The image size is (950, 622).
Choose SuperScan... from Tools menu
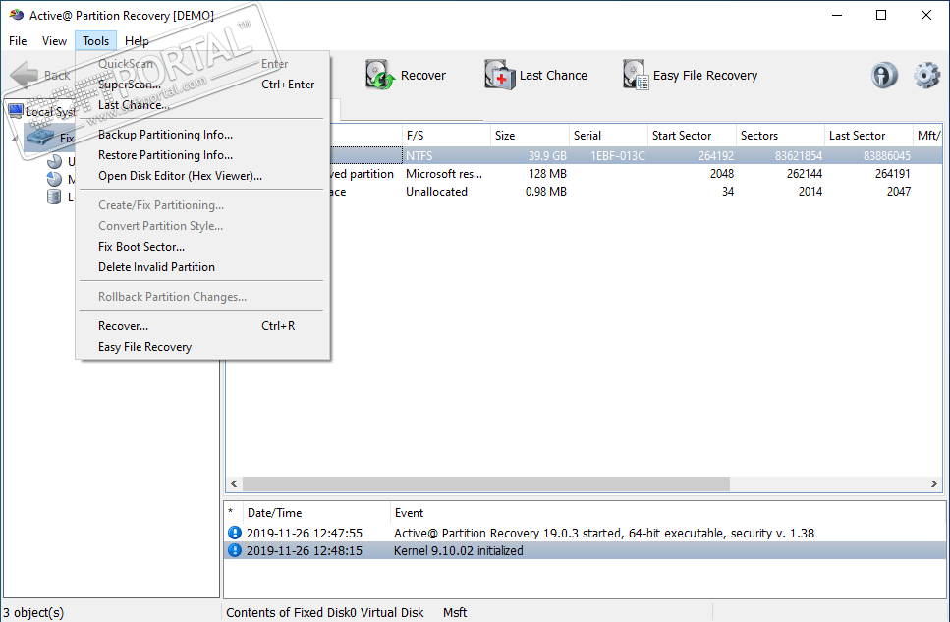pyautogui.click(x=203, y=85)
